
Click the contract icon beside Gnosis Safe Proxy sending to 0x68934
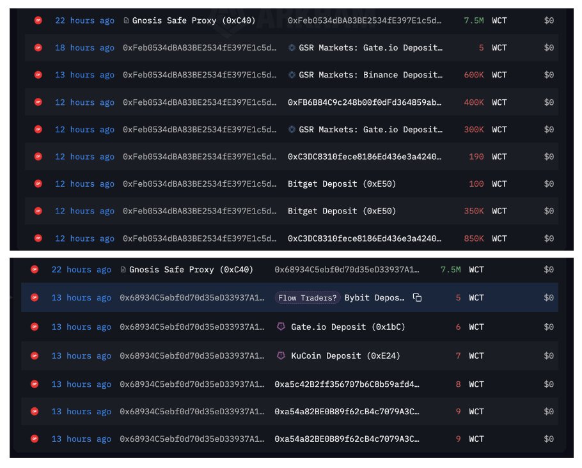point(123,269)
